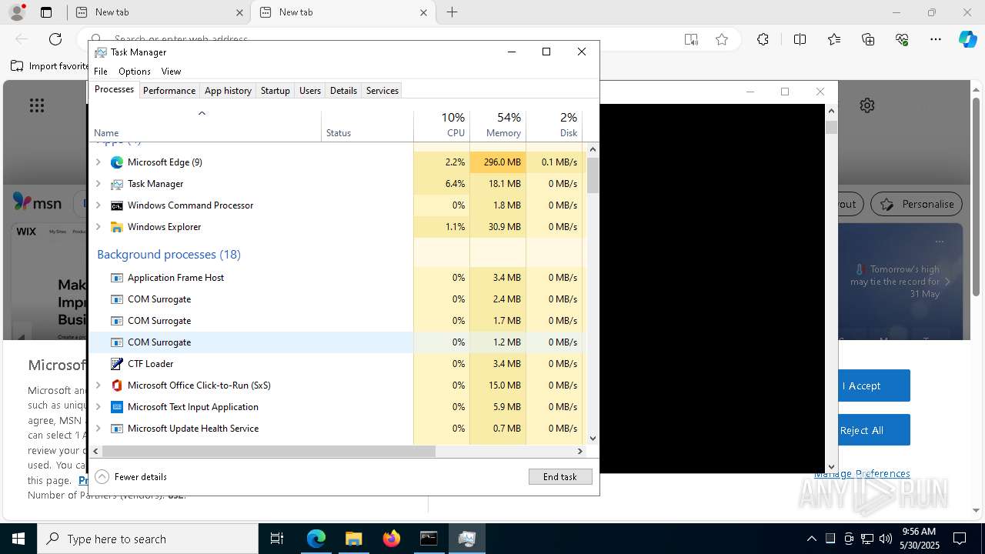985x554 pixels.
Task: Click the Application Frame Host icon
Action: pyautogui.click(x=117, y=278)
